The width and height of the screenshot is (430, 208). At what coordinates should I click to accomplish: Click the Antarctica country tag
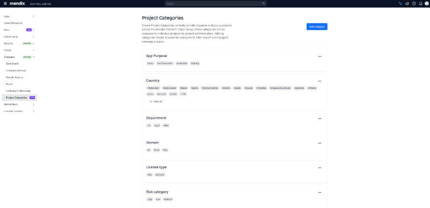coord(261,88)
